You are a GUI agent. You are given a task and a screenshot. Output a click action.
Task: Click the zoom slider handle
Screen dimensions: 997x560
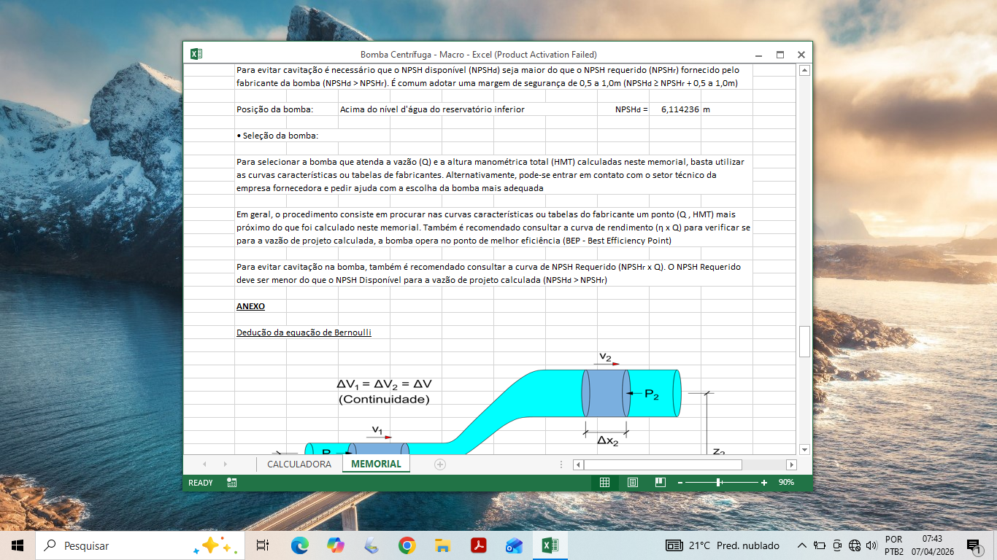click(x=719, y=483)
